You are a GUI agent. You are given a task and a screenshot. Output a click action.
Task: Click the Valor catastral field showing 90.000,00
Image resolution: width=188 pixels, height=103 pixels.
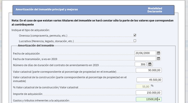(x=149, y=70)
